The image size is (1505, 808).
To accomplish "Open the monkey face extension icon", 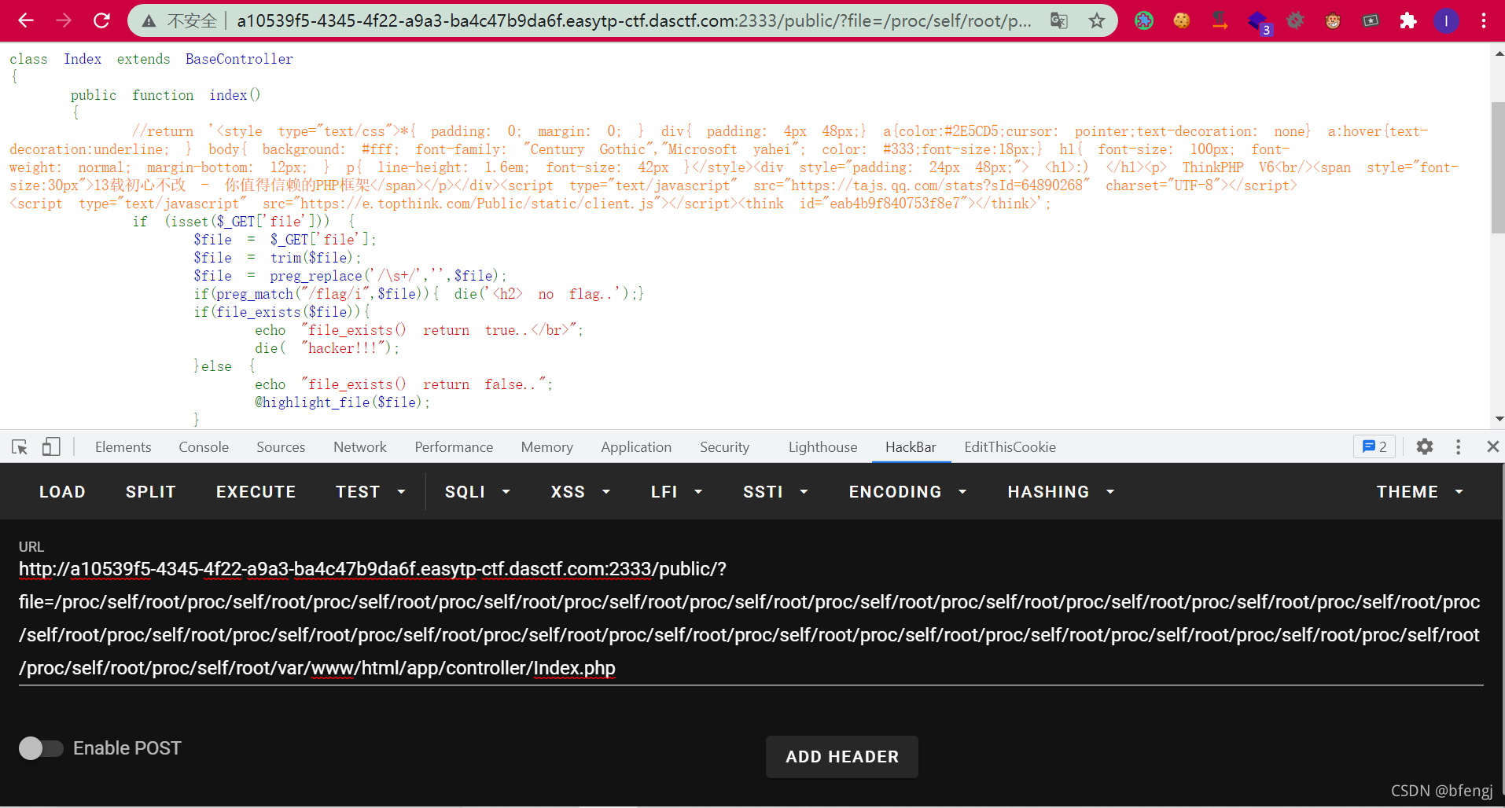I will (x=1333, y=21).
